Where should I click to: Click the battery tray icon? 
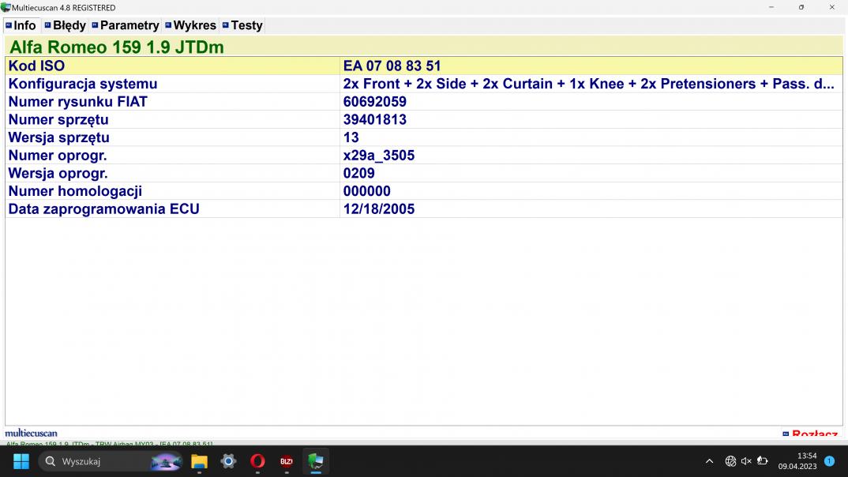tap(763, 461)
